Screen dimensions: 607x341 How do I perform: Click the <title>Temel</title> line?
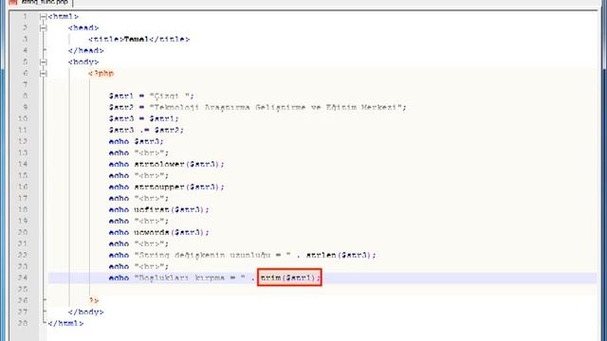(x=139, y=39)
